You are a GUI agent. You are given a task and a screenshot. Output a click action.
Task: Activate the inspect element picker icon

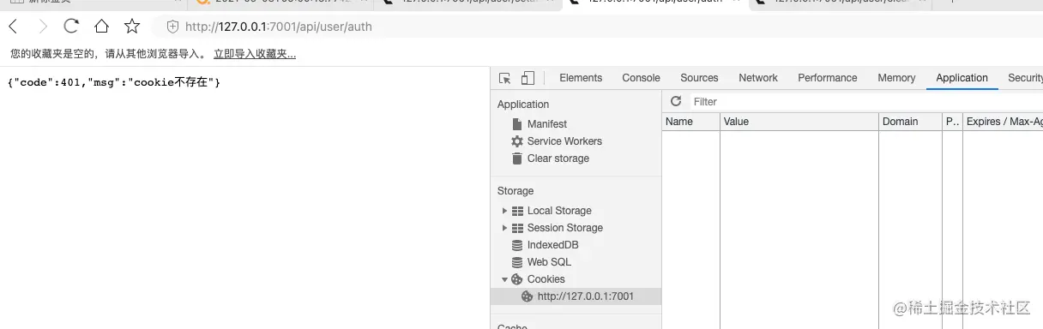[505, 78]
